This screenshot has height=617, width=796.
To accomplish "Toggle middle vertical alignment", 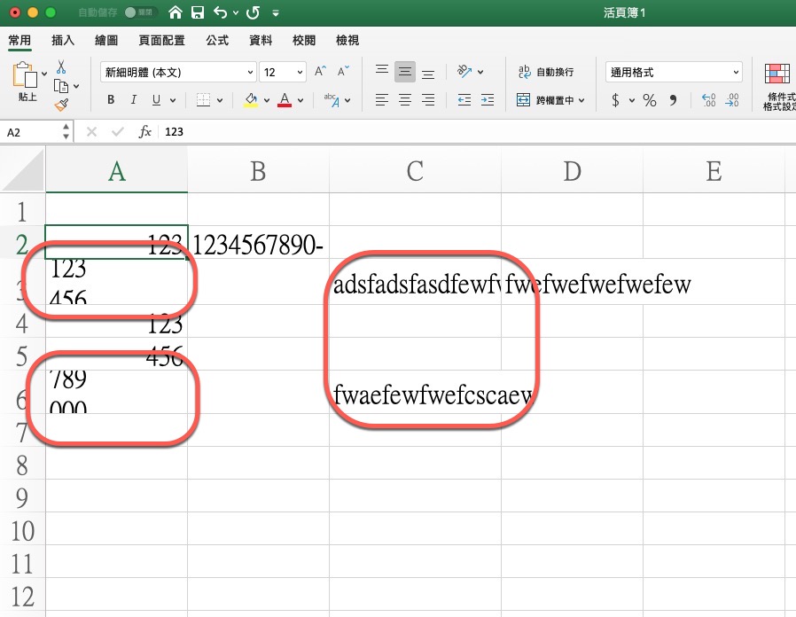I will click(404, 72).
